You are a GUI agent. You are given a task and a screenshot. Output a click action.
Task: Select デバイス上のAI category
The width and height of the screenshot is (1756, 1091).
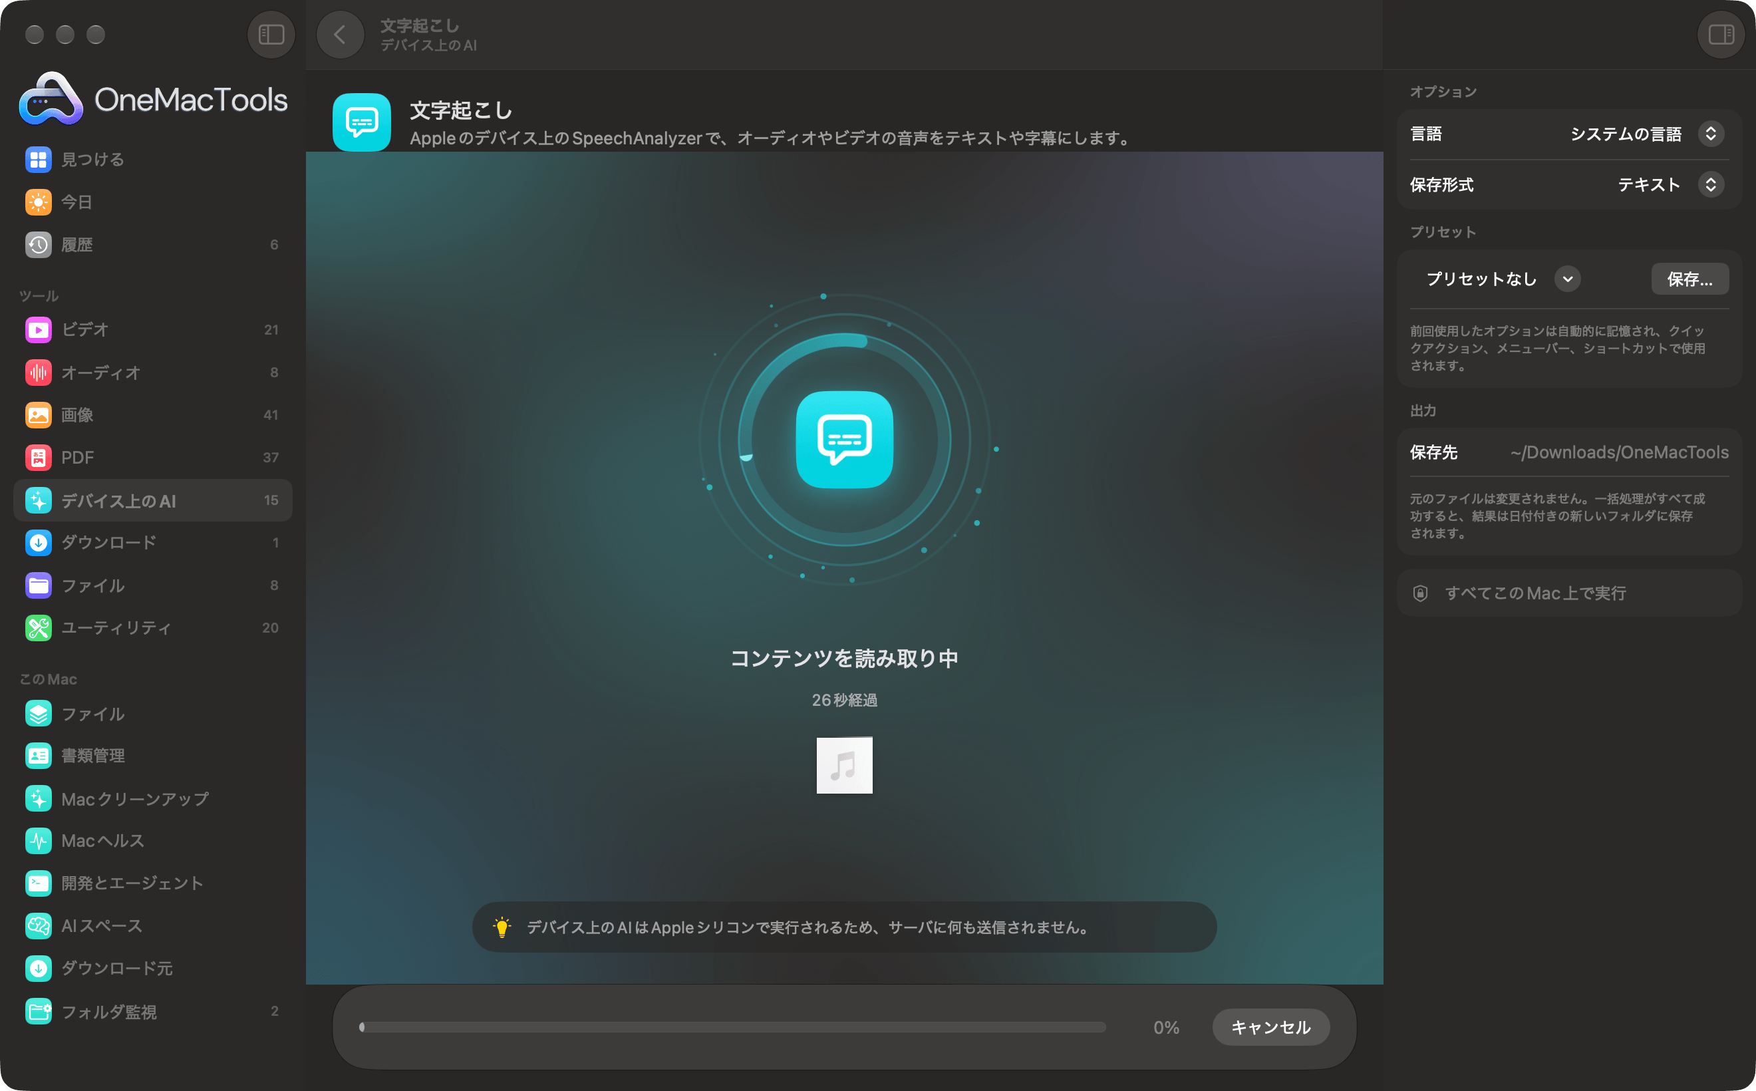point(152,500)
